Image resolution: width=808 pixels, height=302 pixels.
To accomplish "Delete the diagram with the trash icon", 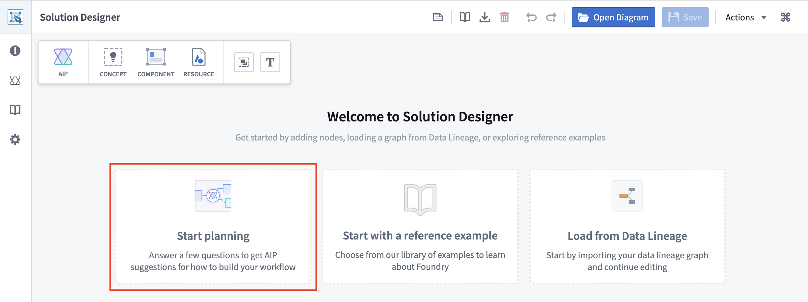I will click(x=505, y=17).
